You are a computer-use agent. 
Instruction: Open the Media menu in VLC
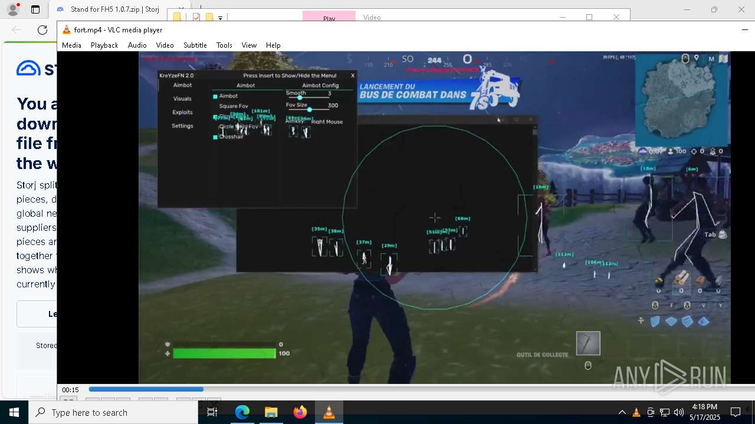point(71,45)
